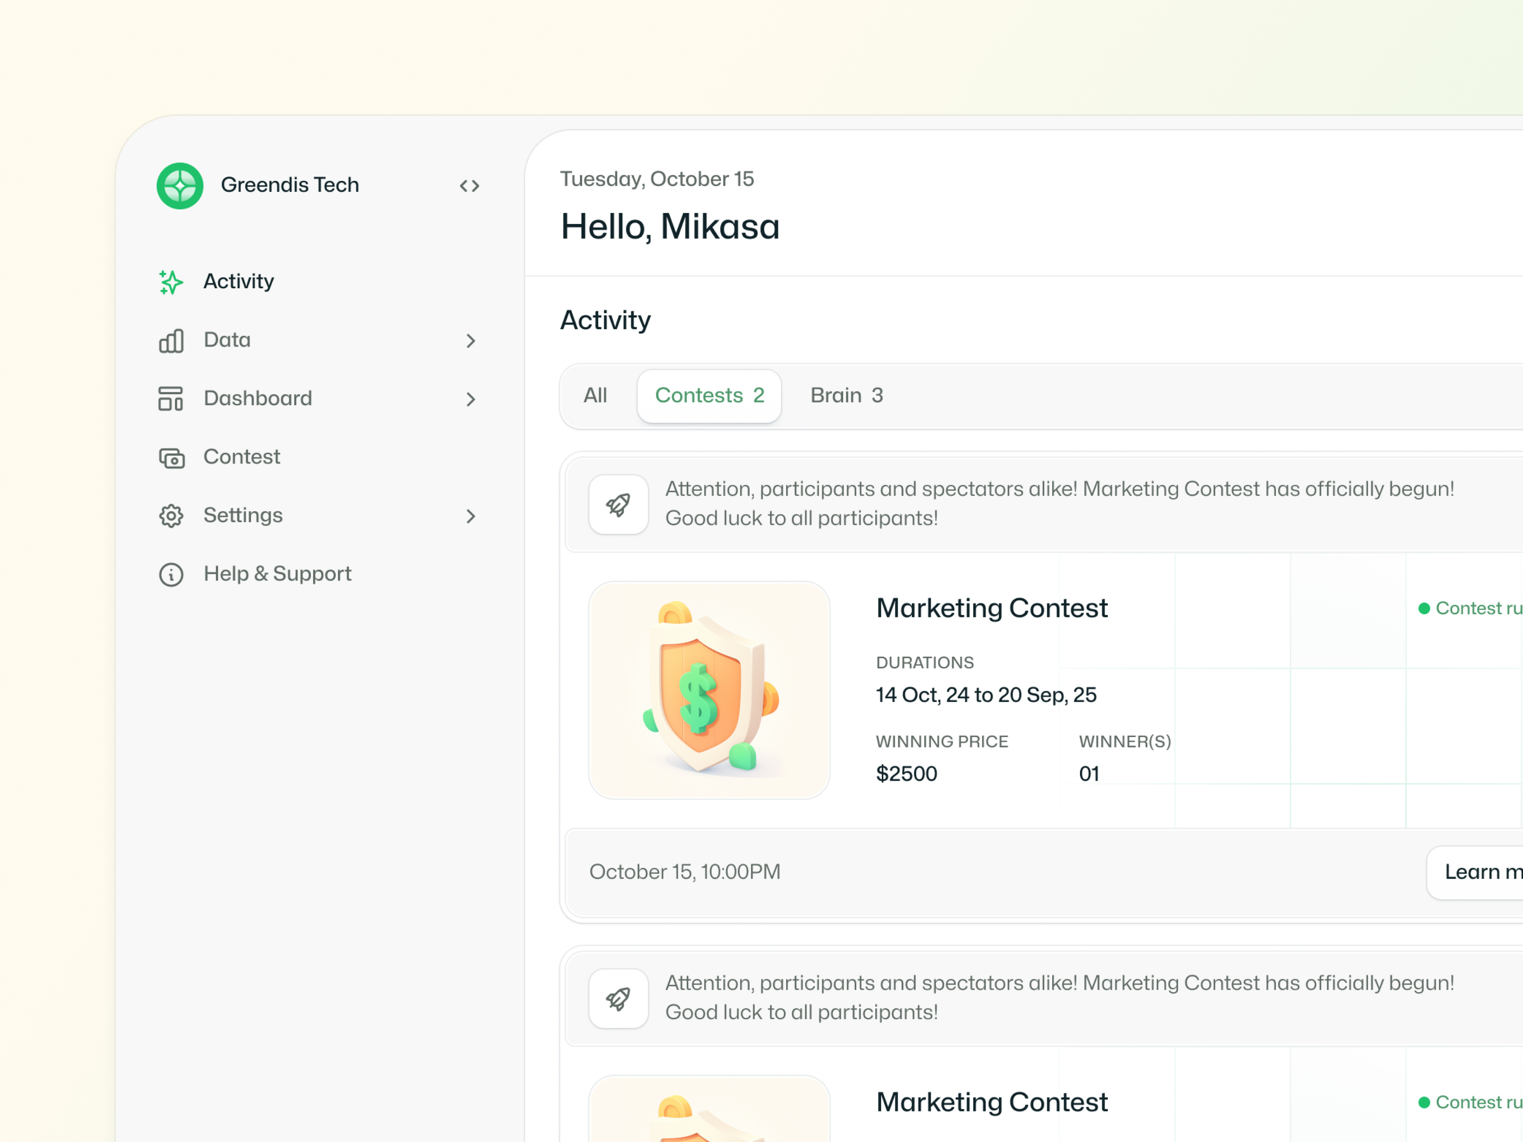Viewport: 1523px width, 1142px height.
Task: Expand the Dashboard submenu chevron
Action: pos(471,399)
